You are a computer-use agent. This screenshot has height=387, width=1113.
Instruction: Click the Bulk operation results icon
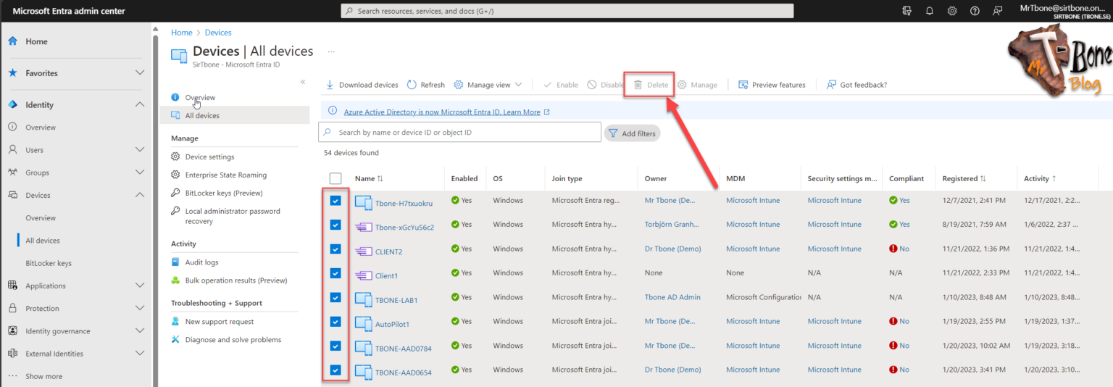[x=175, y=280]
